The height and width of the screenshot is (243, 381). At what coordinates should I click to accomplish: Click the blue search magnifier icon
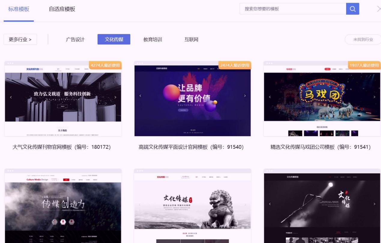(x=352, y=9)
